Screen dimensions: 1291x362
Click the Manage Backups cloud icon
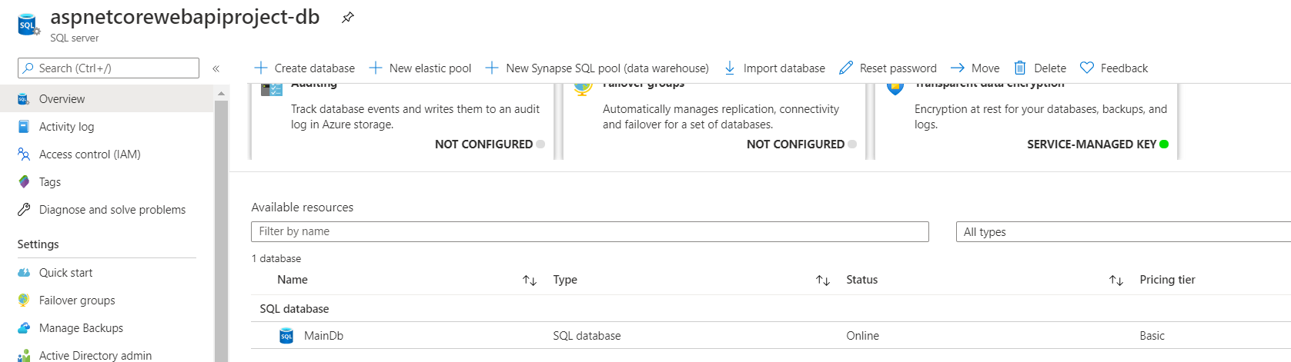24,328
